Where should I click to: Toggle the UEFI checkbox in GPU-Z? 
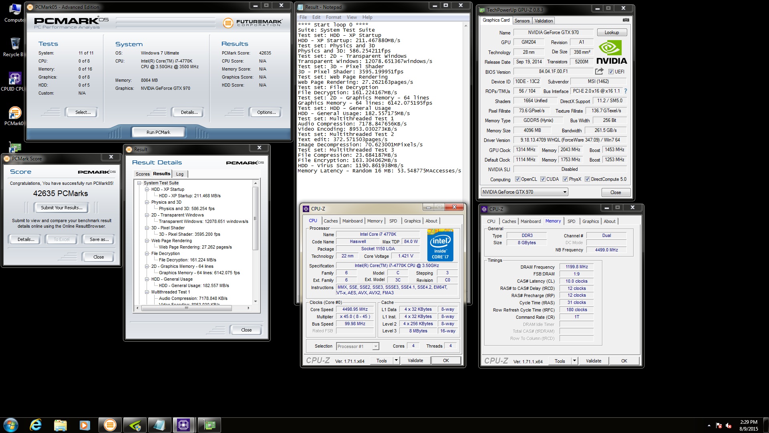611,71
